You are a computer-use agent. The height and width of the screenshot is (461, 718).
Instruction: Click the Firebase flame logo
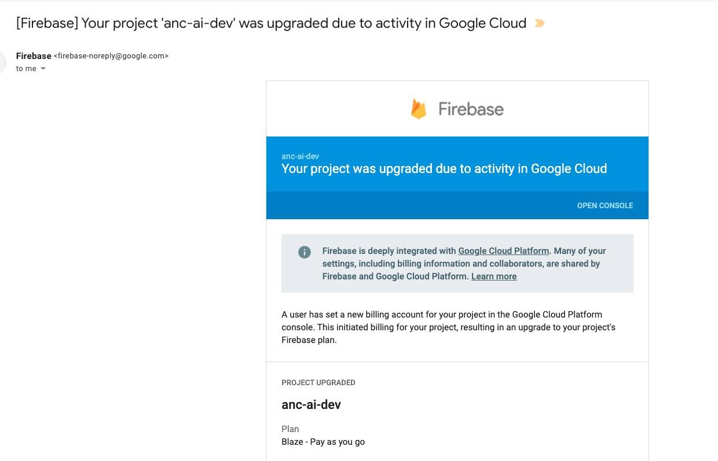tap(418, 109)
